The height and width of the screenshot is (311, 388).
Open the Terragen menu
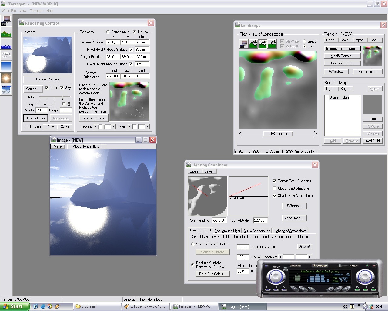tap(36, 11)
